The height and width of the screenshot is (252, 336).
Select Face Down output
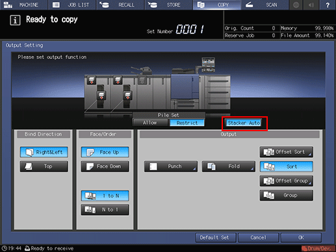(x=105, y=166)
